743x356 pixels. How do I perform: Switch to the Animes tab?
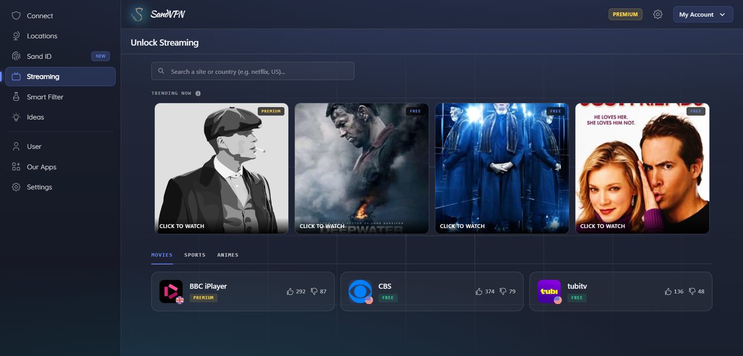click(x=228, y=255)
